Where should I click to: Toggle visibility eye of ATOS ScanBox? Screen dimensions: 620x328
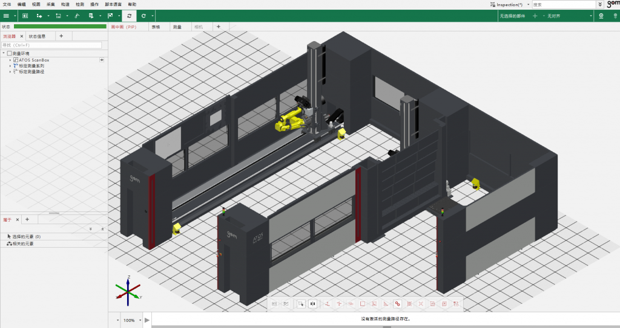point(102,60)
